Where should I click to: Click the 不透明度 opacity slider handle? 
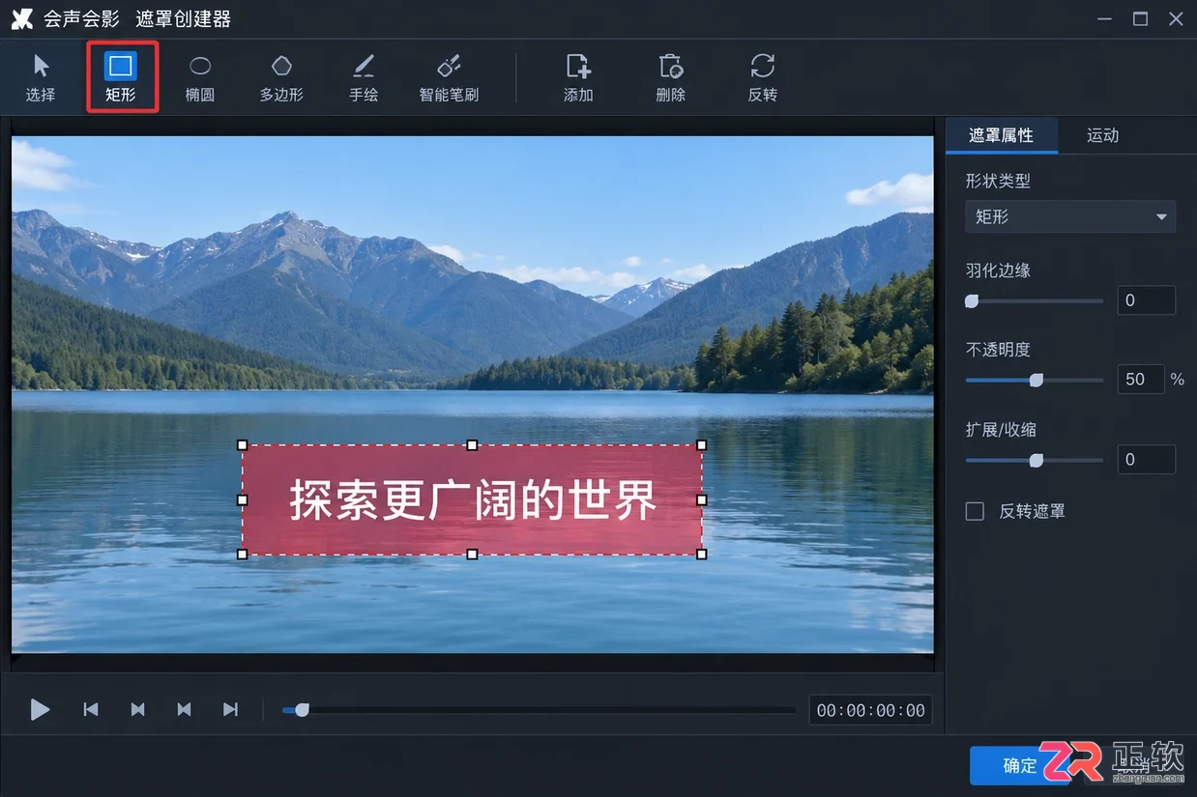1036,380
